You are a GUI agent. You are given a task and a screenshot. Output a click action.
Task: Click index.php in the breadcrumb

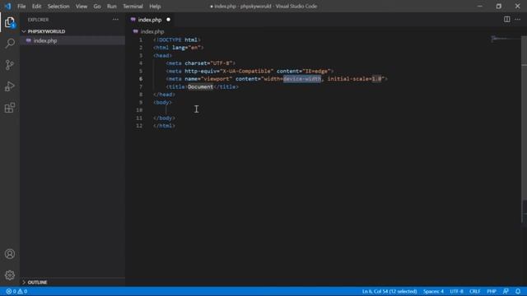tap(152, 31)
